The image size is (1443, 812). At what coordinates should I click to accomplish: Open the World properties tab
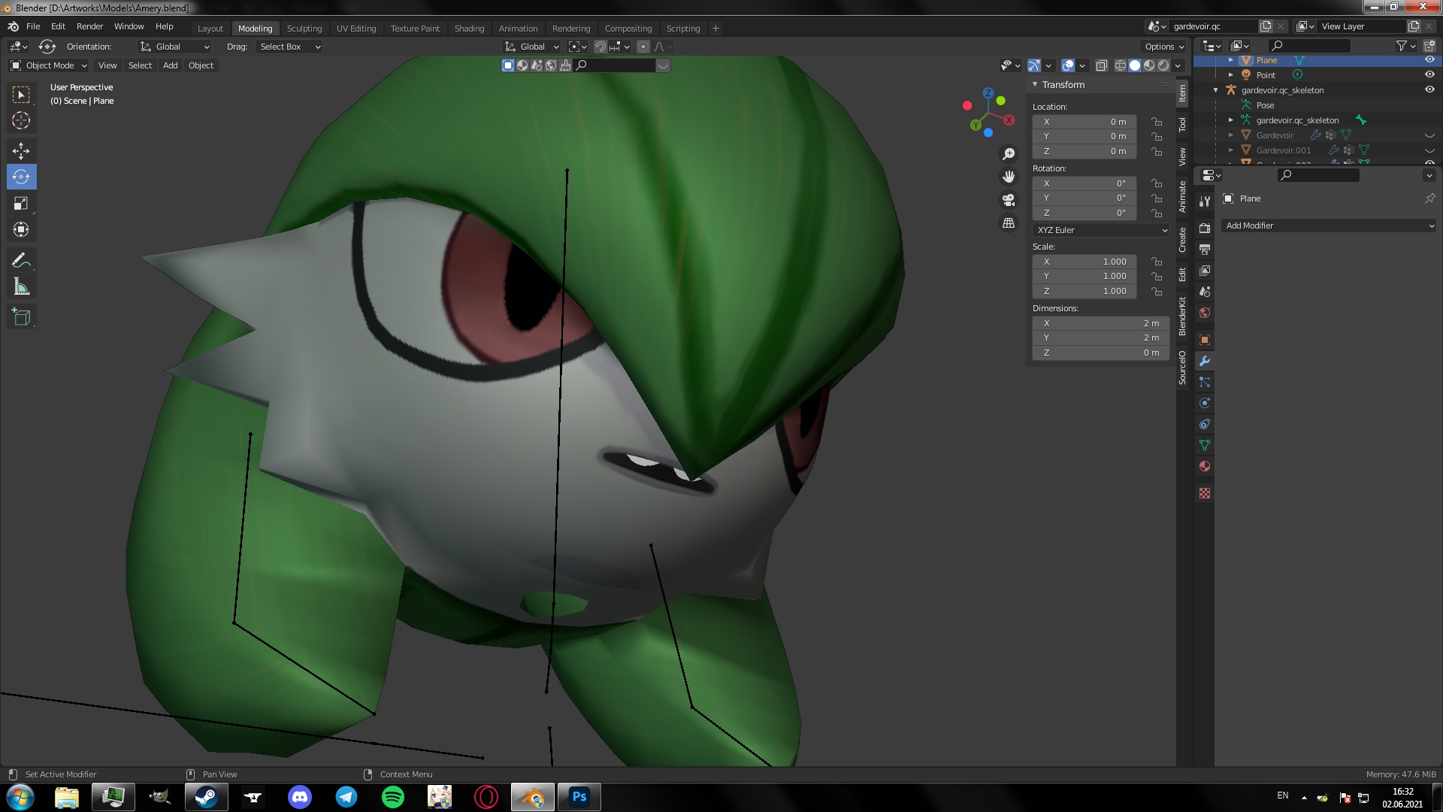click(1205, 313)
